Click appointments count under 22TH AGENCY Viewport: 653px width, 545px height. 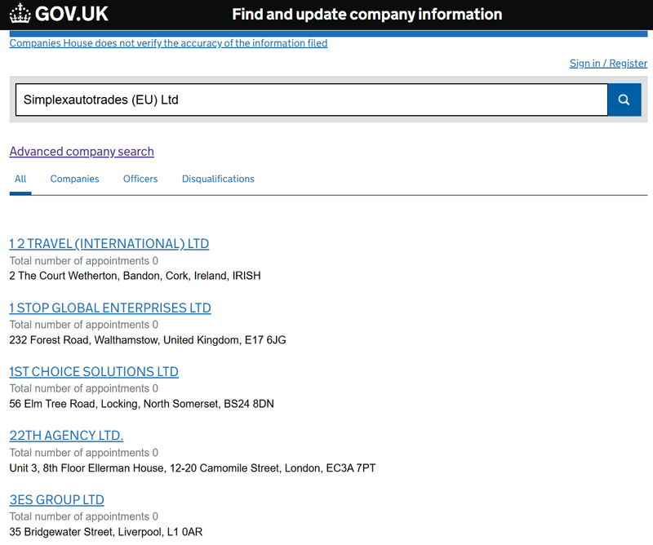click(x=84, y=453)
